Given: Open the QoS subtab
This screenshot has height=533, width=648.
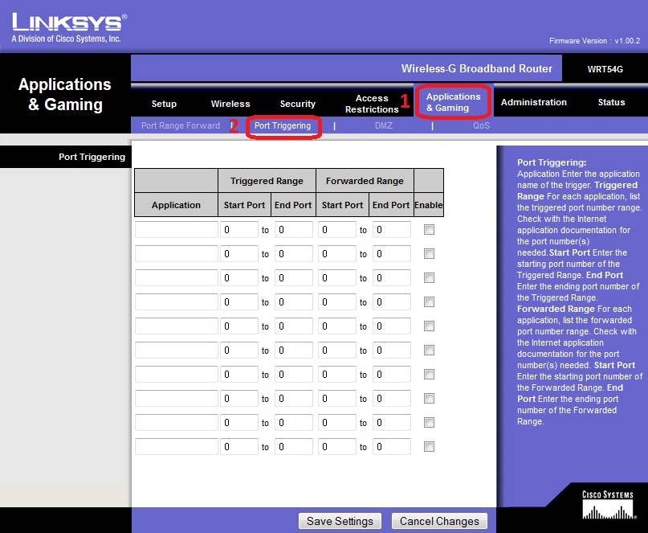Looking at the screenshot, I should pos(481,126).
